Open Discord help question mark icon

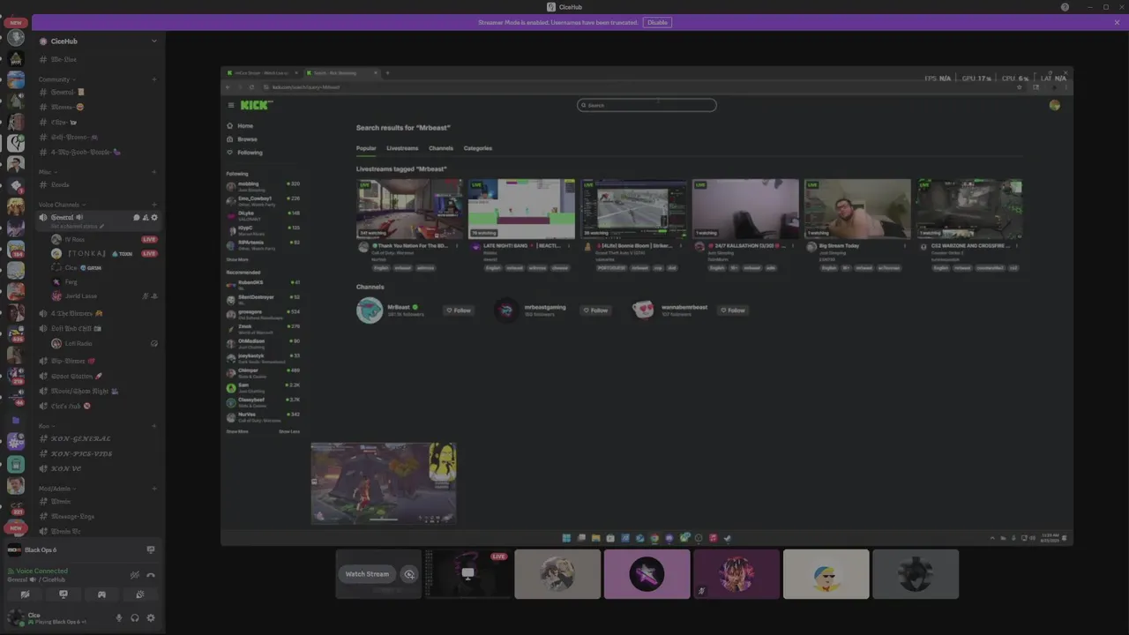[1065, 7]
